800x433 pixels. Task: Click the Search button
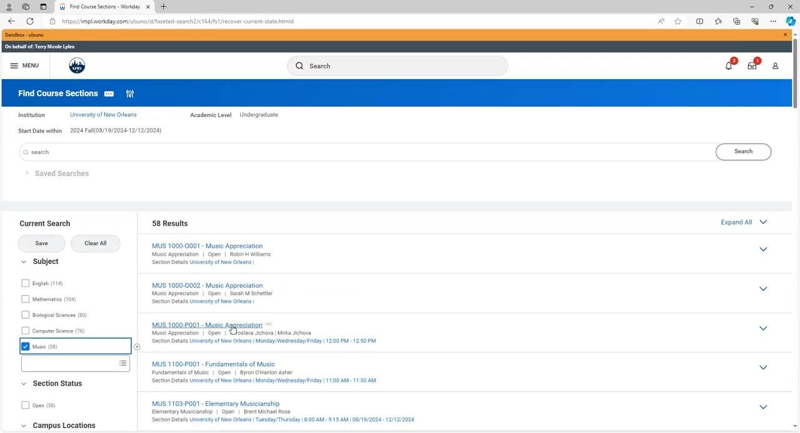[x=743, y=152]
